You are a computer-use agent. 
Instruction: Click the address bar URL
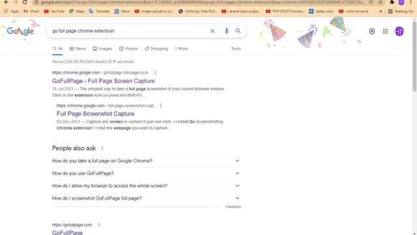point(203,2)
